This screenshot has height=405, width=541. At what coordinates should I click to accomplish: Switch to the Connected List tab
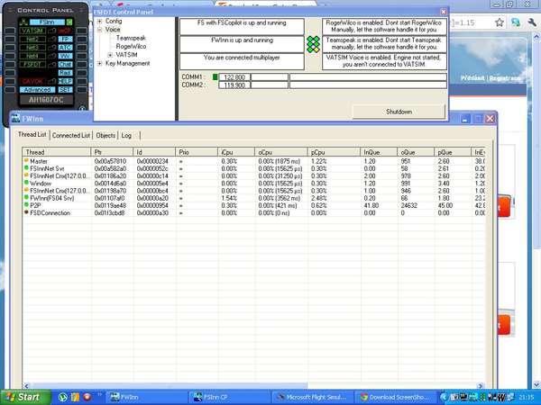pos(71,135)
